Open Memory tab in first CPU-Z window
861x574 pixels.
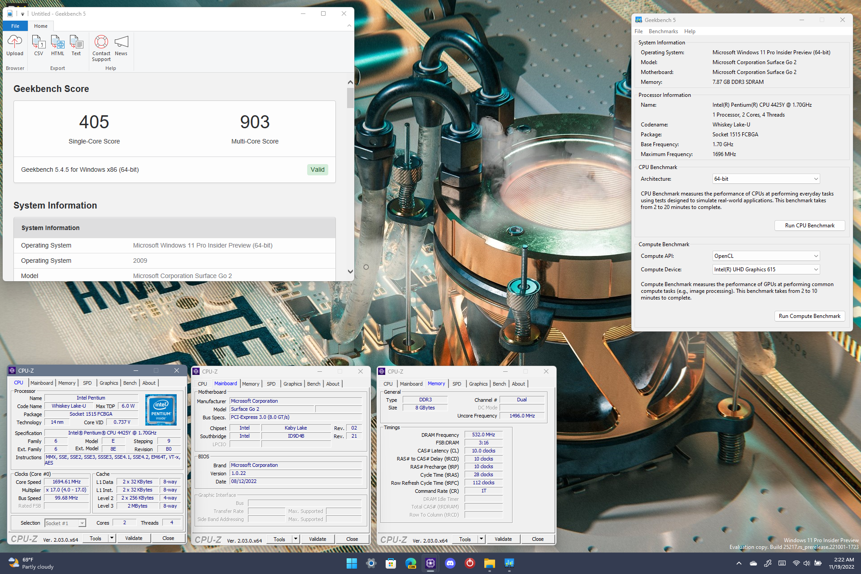[x=67, y=383]
